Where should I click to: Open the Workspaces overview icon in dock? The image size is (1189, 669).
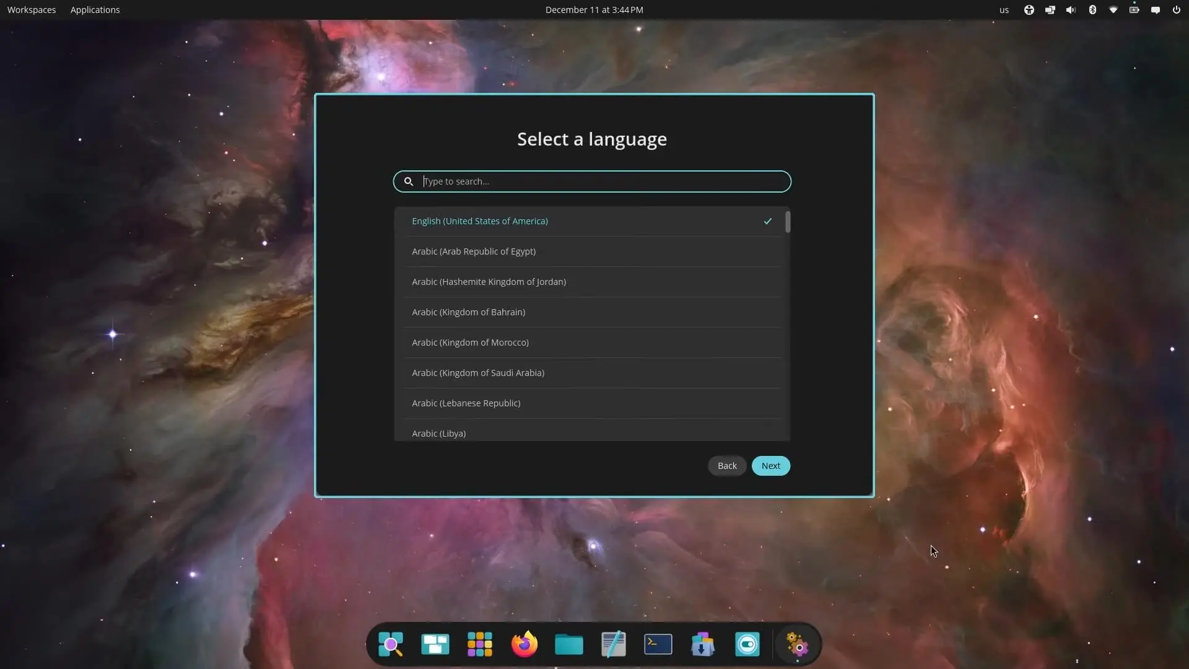(435, 644)
